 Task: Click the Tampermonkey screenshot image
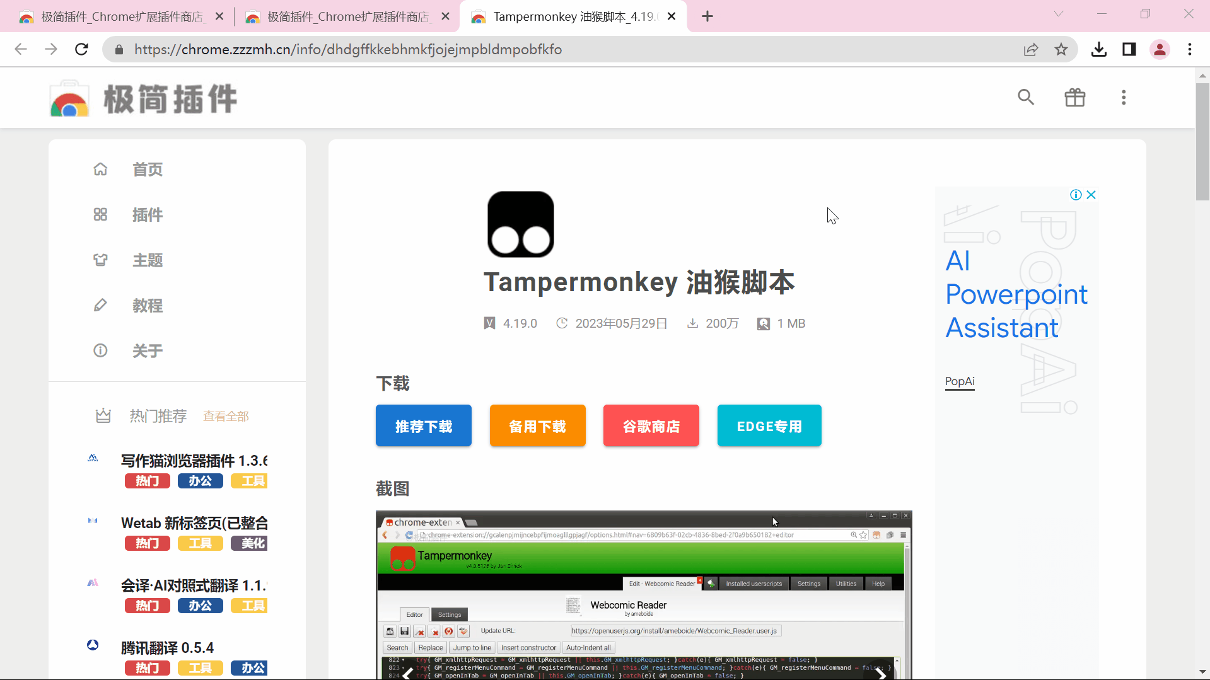644,595
